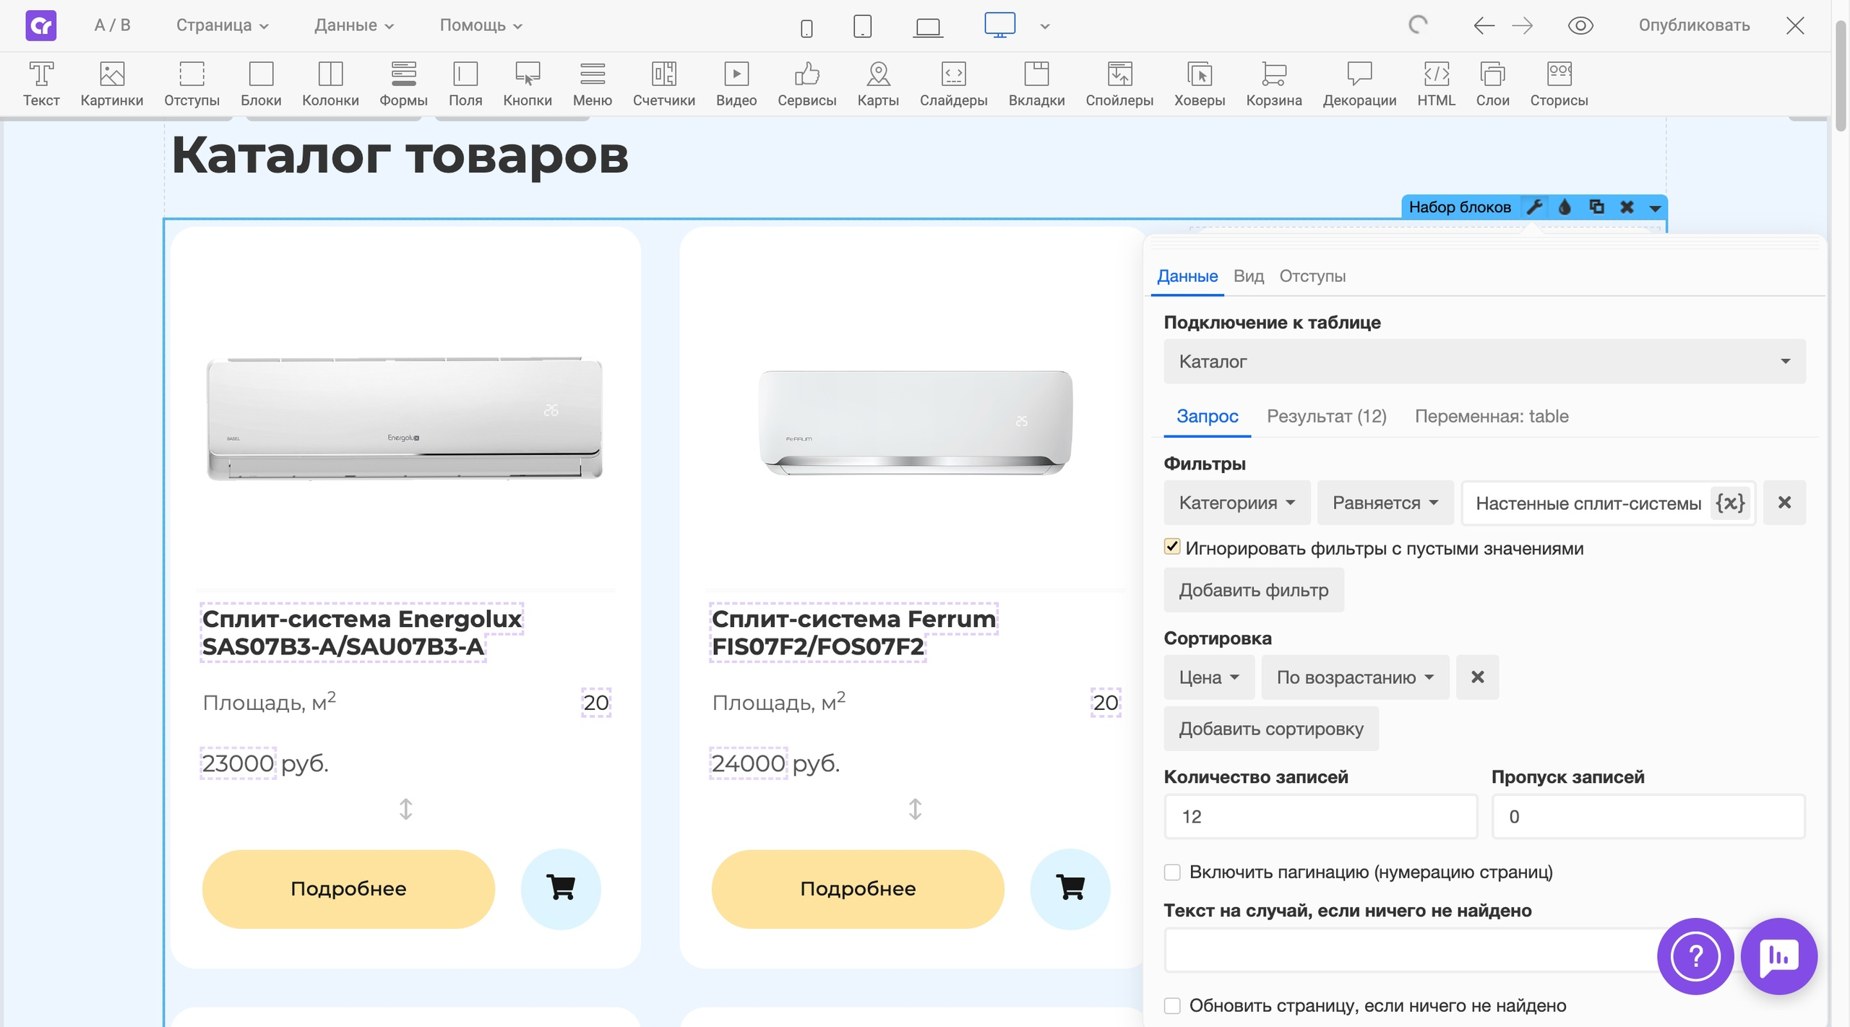
Task: Insert Колонки layout
Action: [330, 84]
